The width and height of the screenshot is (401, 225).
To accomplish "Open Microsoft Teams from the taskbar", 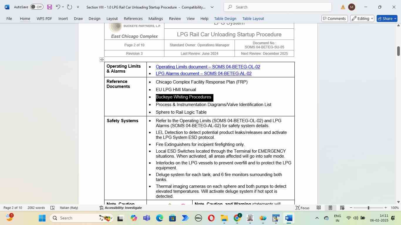I will click(146, 218).
